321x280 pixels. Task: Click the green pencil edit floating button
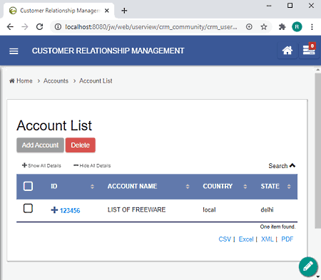[308, 266]
